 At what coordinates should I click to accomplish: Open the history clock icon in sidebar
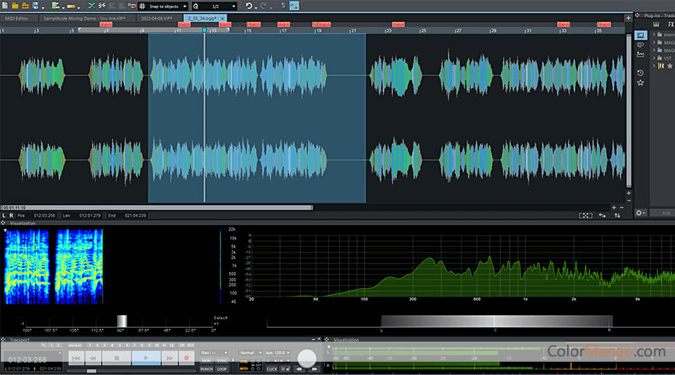tap(640, 72)
